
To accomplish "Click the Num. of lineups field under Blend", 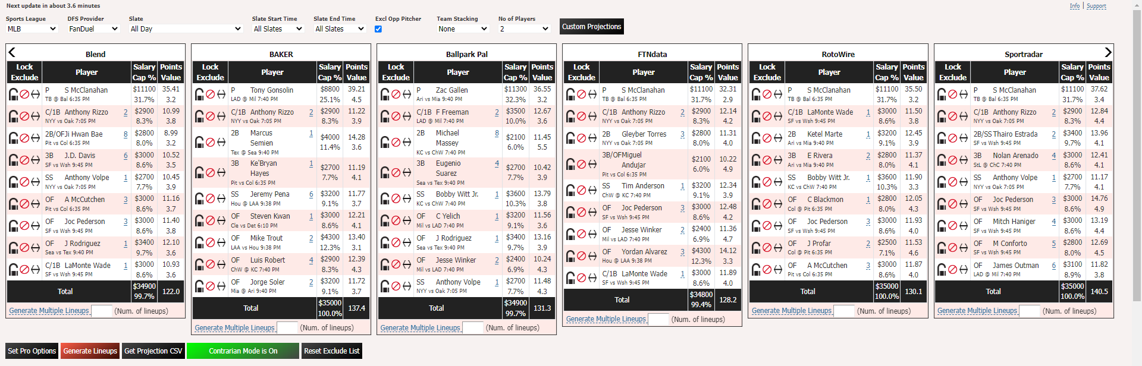I will coord(101,311).
